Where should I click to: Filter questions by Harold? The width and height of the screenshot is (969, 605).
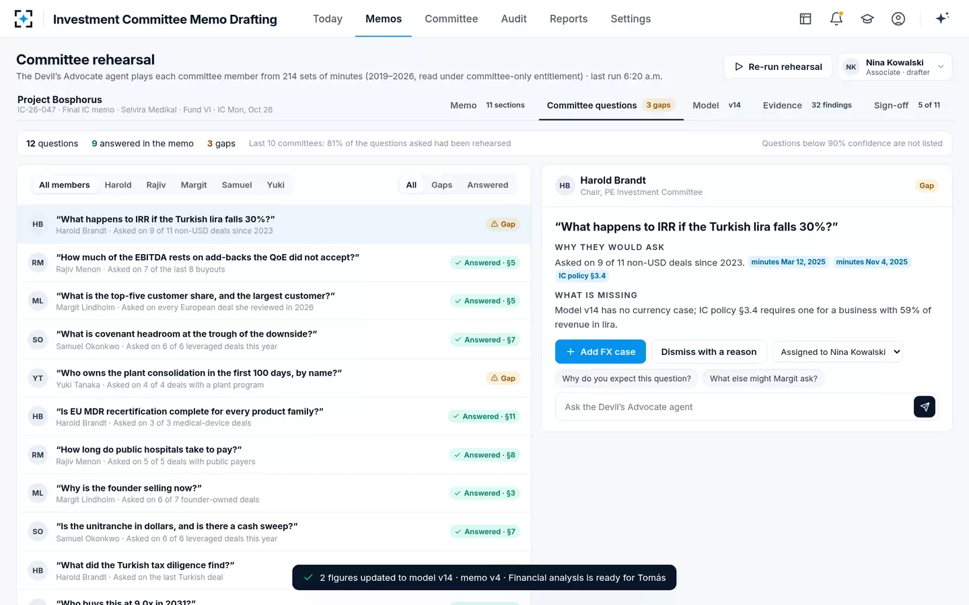pyautogui.click(x=118, y=185)
